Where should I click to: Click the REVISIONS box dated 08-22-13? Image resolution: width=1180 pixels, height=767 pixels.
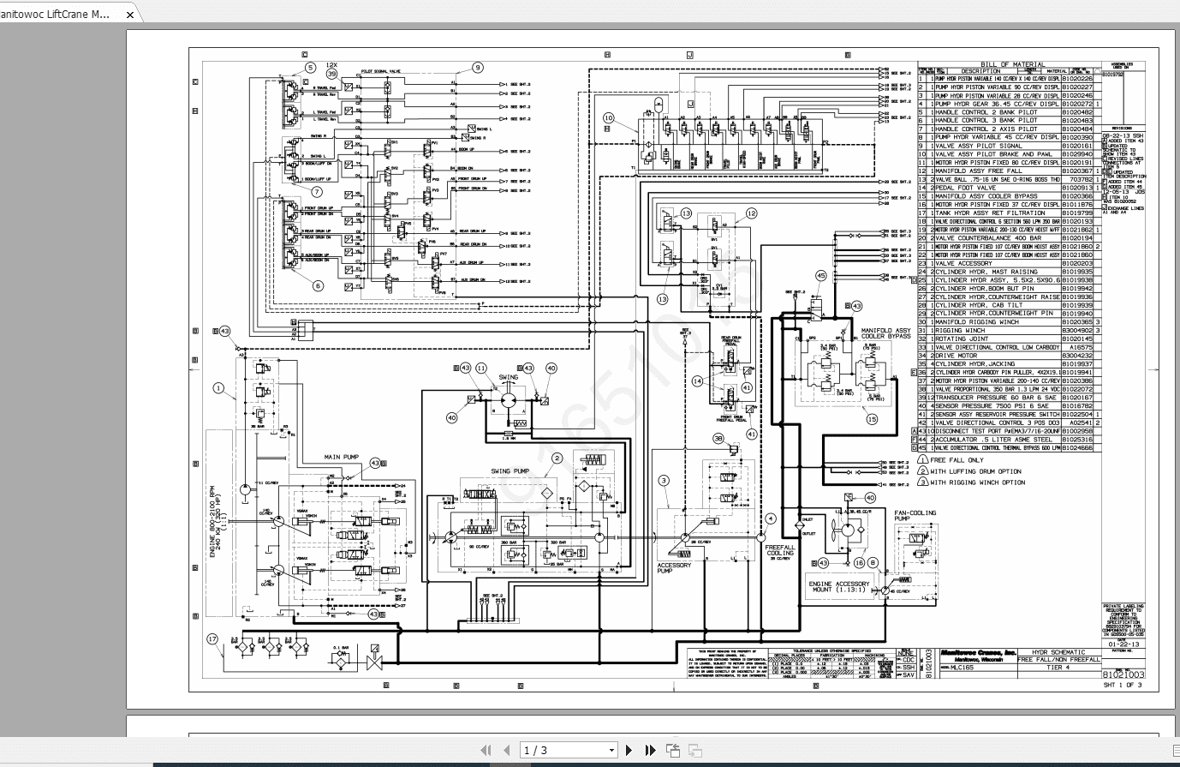[1123, 137]
